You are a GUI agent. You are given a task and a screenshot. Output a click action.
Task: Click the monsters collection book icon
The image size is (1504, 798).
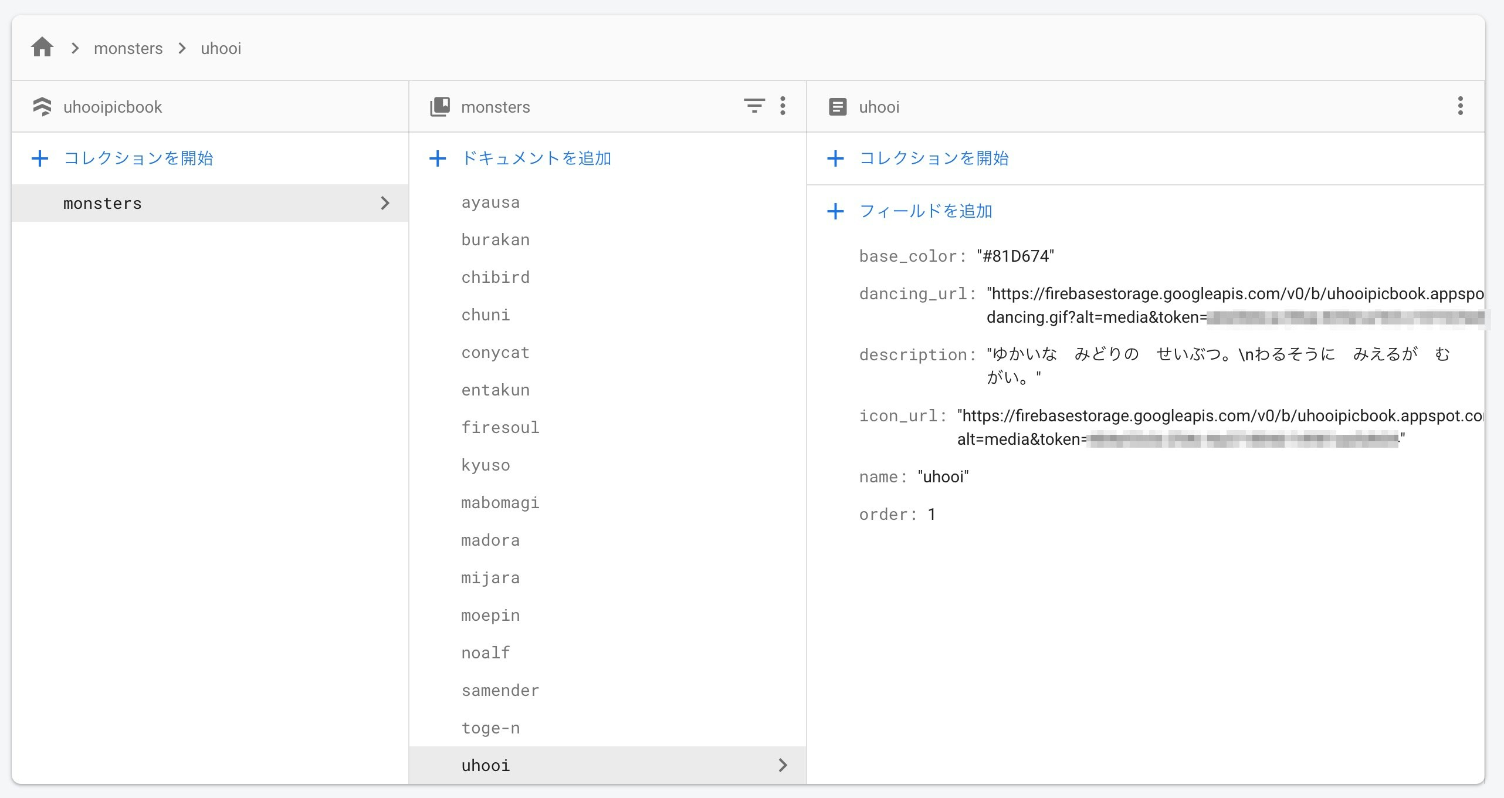coord(440,106)
